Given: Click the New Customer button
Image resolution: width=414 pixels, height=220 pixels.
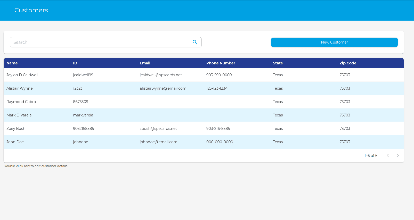Looking at the screenshot, I should (334, 42).
